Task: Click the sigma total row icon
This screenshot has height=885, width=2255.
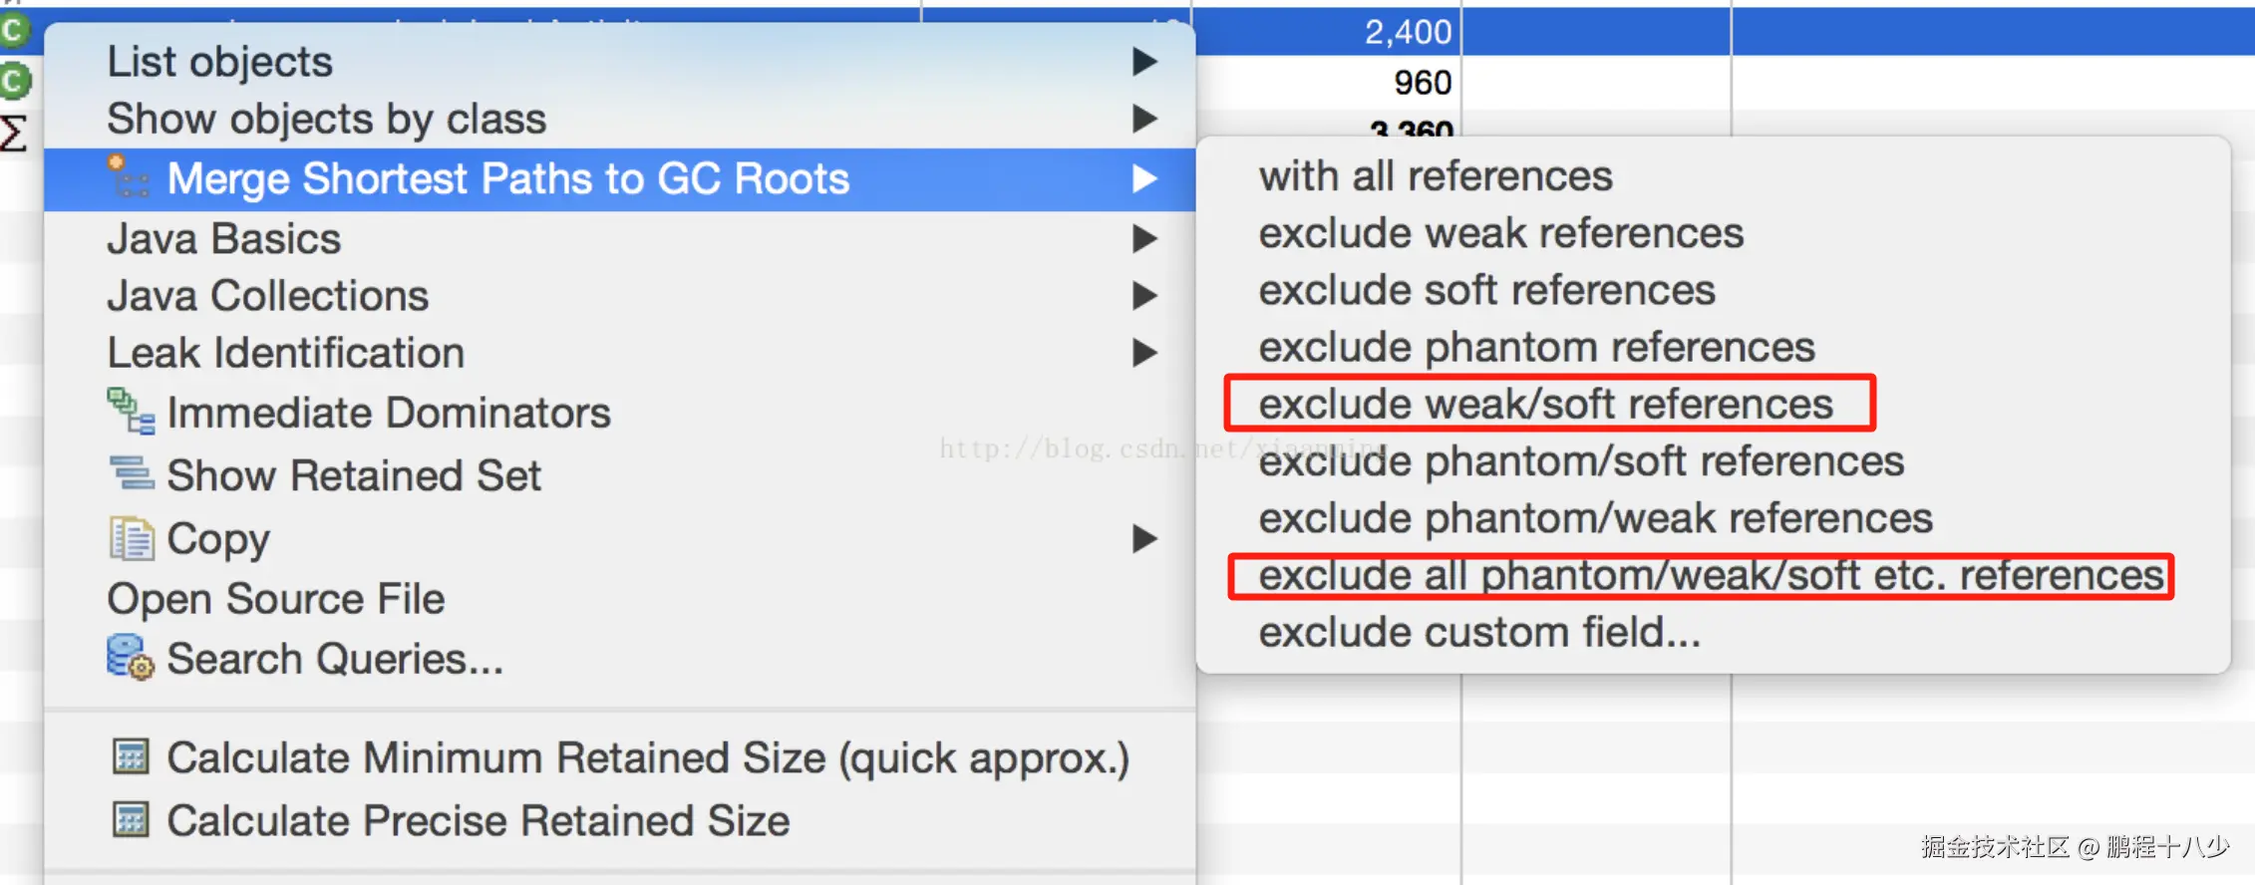Action: point(14,133)
